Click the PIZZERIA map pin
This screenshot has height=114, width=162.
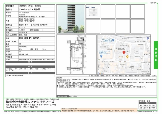121,38
